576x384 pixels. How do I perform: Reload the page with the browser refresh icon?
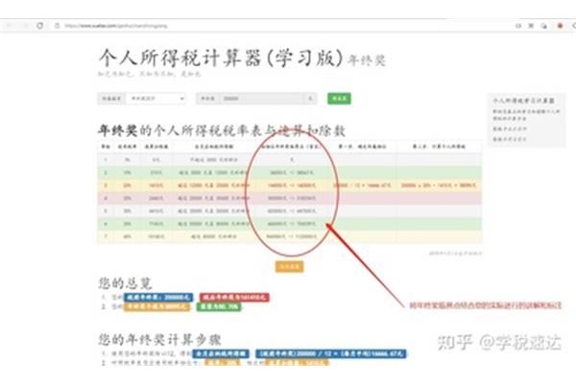pyautogui.click(x=39, y=26)
